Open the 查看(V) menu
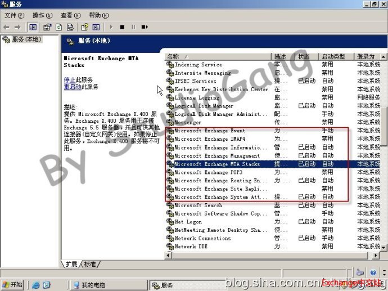Screen dimensions: 388x291 [70, 15]
